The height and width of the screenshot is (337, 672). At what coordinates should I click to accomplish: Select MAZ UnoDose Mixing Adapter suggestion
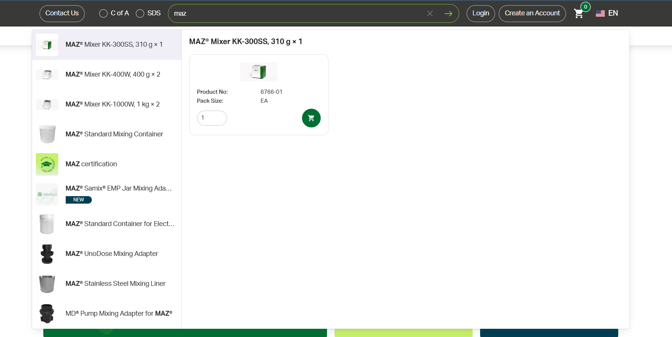pos(107,254)
